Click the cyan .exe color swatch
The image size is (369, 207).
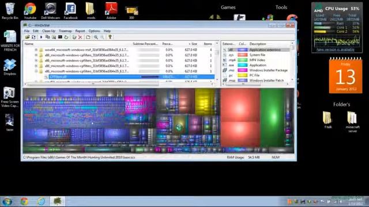(x=242, y=65)
